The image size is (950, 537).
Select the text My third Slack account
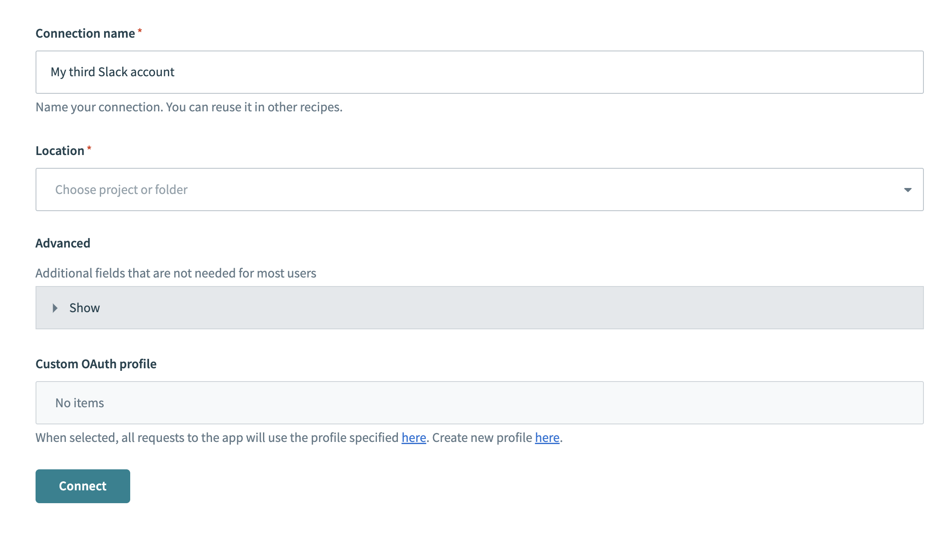pos(113,72)
